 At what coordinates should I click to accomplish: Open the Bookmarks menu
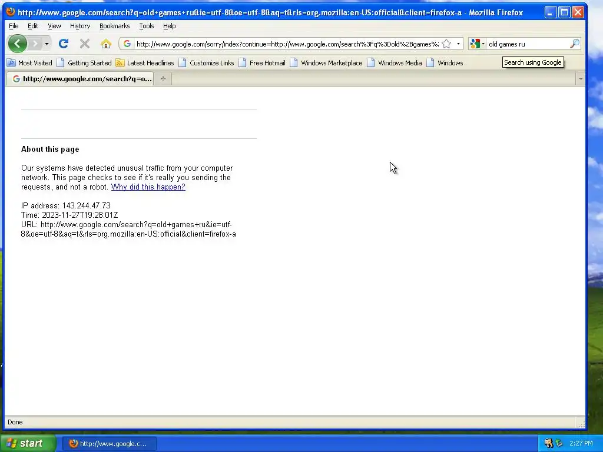point(115,26)
